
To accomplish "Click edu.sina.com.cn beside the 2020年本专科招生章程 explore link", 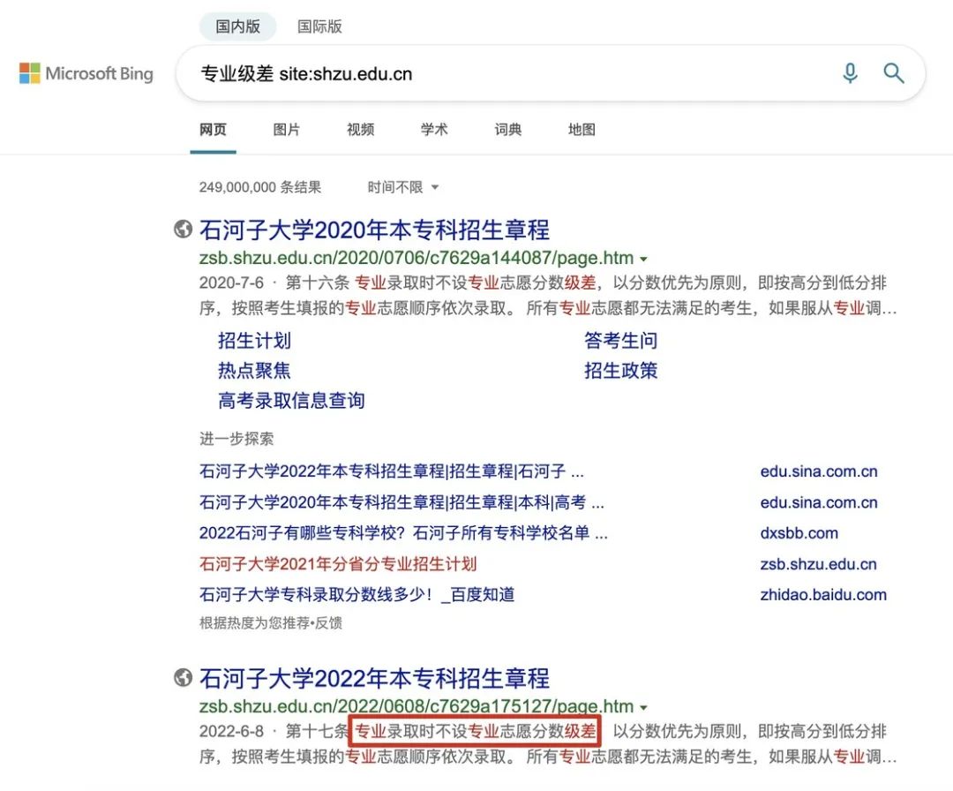I will 819,502.
